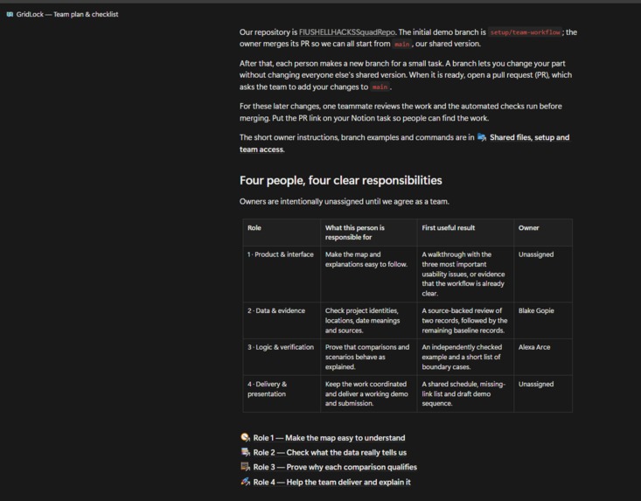
Task: Click the Alexa Arce owner cell
Action: 543,357
